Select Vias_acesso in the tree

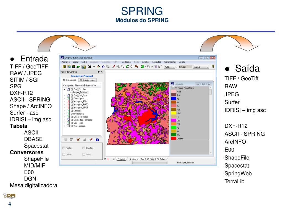(78, 126)
